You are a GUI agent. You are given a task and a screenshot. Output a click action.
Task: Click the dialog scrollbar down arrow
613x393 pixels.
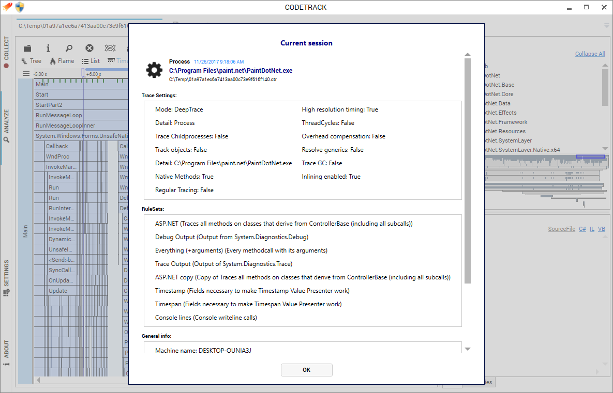468,349
